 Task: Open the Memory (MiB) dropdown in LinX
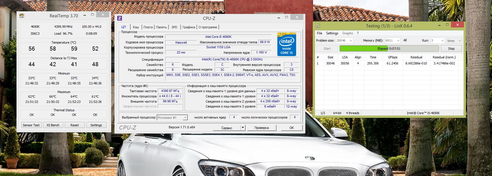coord(398,41)
